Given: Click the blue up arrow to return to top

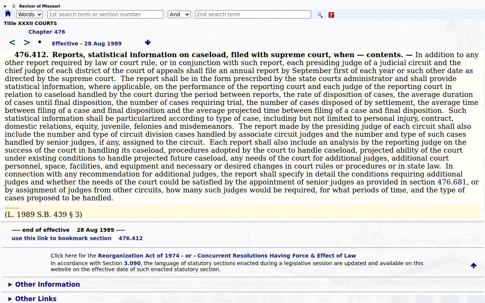Looking at the screenshot, I should pyautogui.click(x=474, y=266).
